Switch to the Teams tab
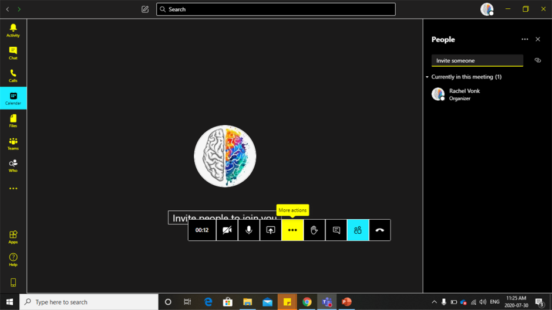The image size is (552, 310). [13, 144]
